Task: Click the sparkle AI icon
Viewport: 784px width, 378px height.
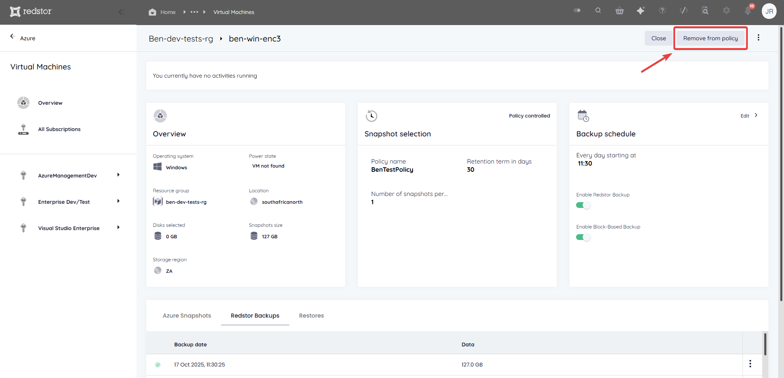Action: (x=641, y=11)
